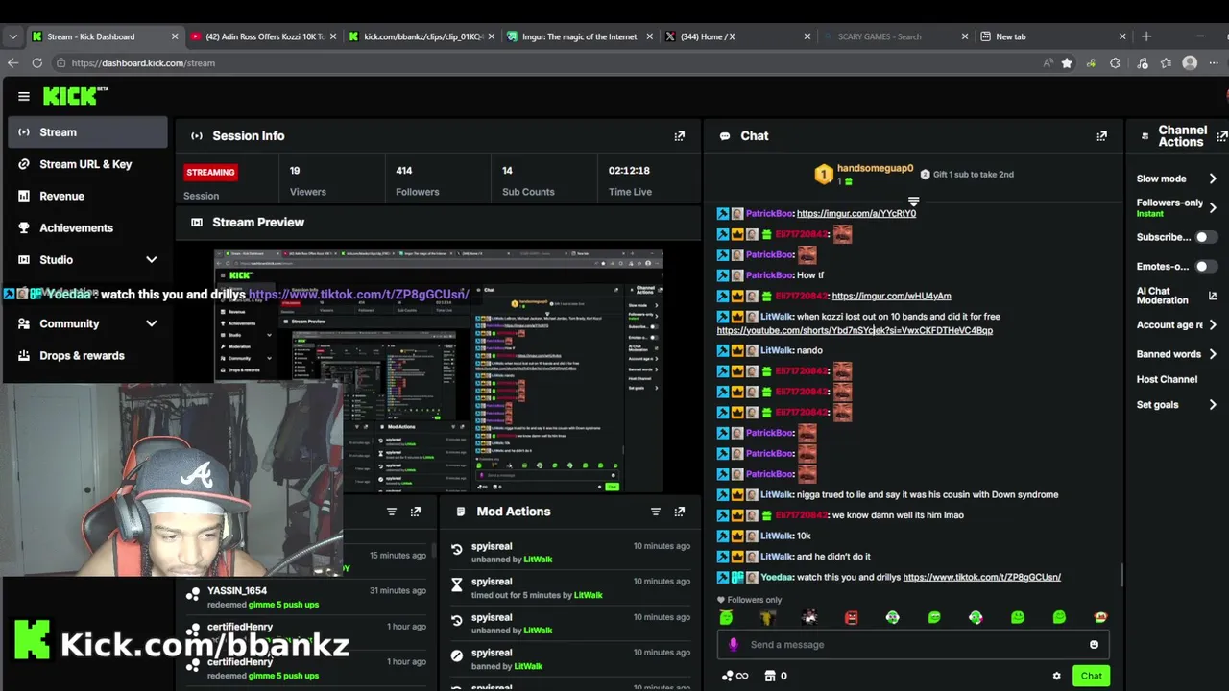Expand the Studio sidebar section
Image resolution: width=1229 pixels, height=691 pixels.
pos(151,260)
